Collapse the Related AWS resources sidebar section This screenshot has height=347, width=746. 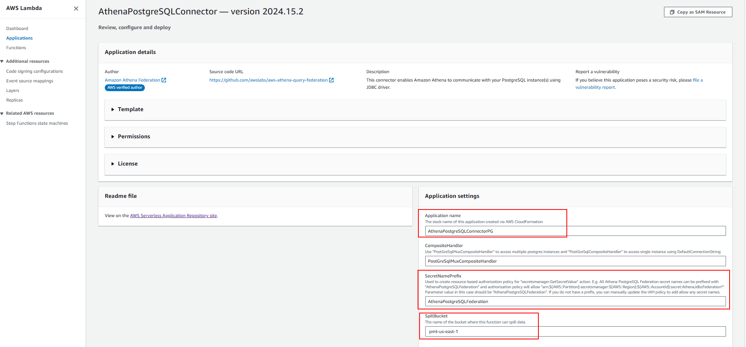pos(2,114)
